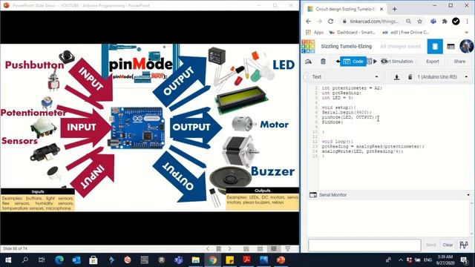Show more bookmarks chevron
Image resolution: width=475 pixels, height=267 pixels.
[467, 33]
